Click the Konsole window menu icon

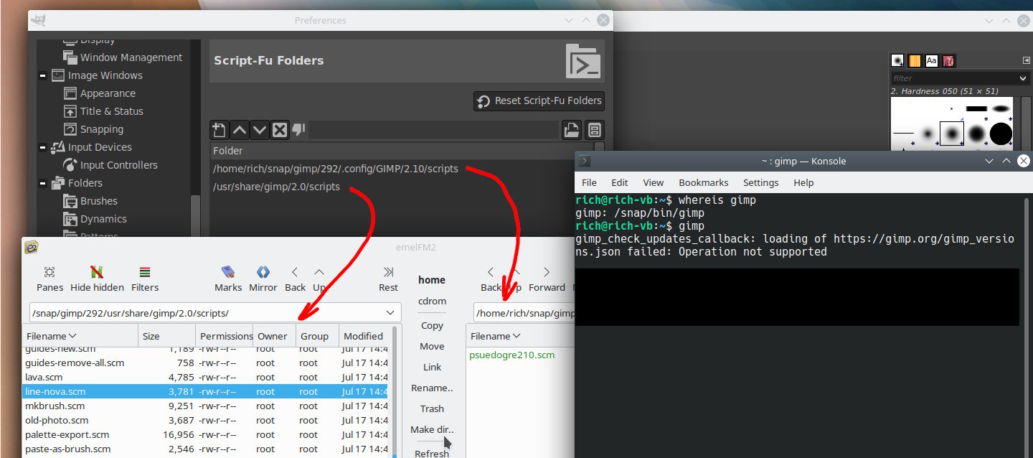click(585, 161)
